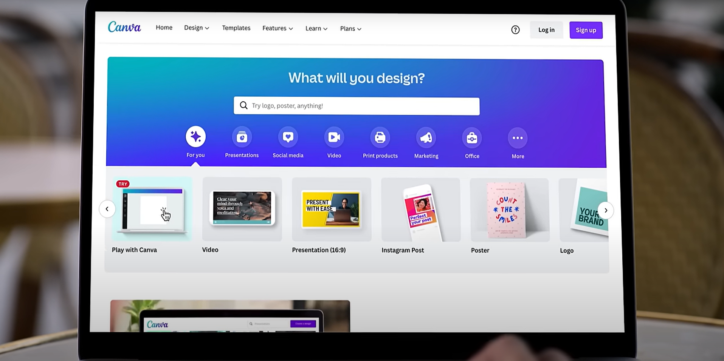Viewport: 724px width, 361px height.
Task: Open the Office briefcase icon
Action: pyautogui.click(x=472, y=138)
